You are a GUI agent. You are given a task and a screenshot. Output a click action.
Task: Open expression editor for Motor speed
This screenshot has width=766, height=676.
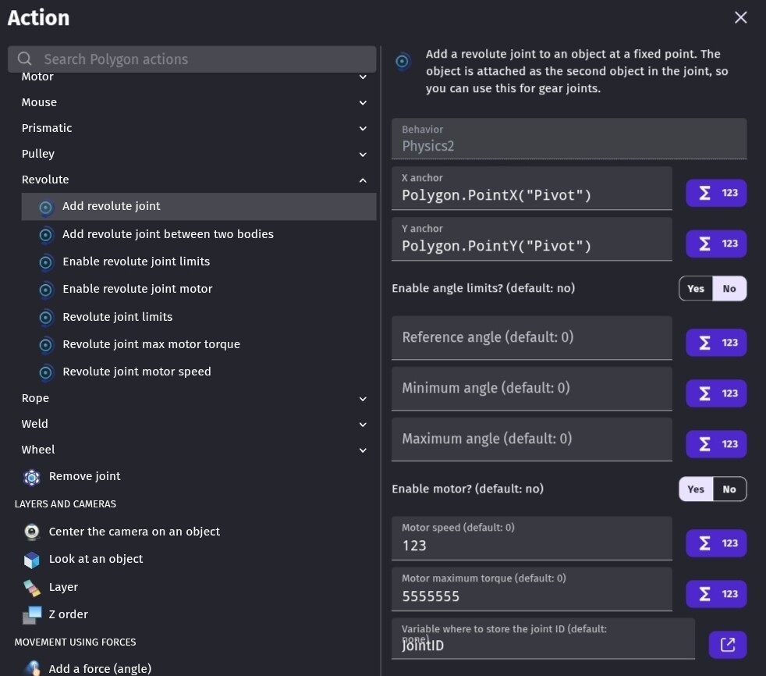[x=715, y=543]
